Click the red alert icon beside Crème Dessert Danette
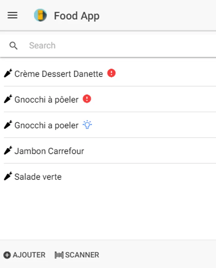216x268 pixels. (111, 73)
